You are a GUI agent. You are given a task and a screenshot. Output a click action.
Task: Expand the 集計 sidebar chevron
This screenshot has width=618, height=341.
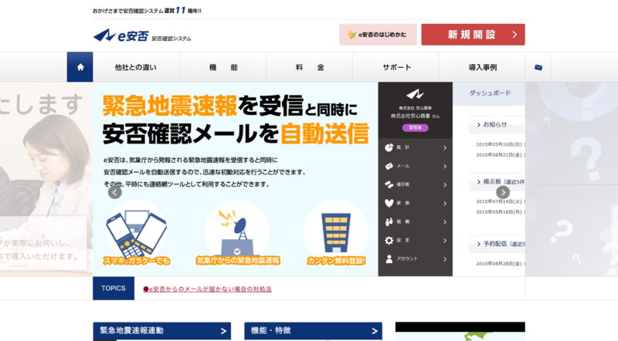[x=445, y=147]
